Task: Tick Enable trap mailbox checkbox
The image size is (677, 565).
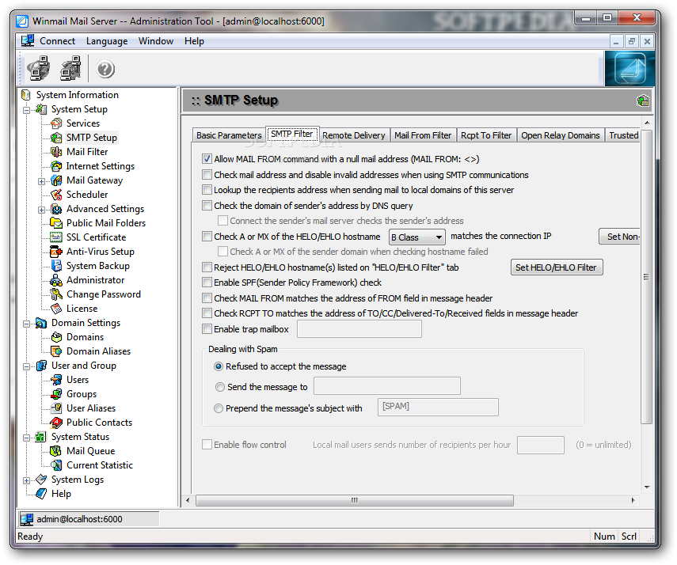Action: point(207,329)
